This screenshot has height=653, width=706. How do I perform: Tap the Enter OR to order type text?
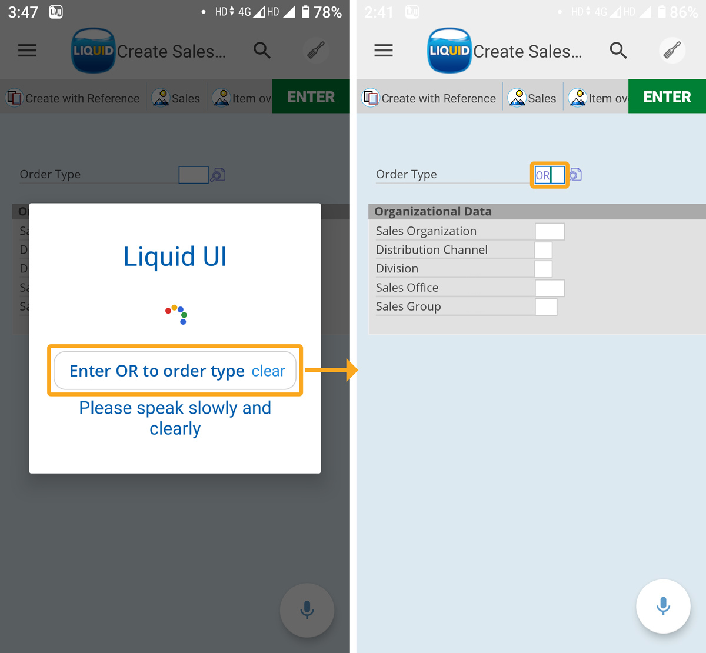[x=157, y=371]
